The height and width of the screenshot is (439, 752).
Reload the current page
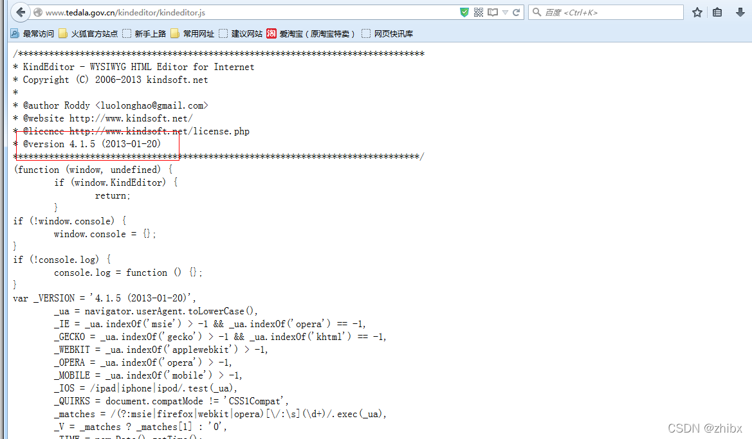point(516,12)
